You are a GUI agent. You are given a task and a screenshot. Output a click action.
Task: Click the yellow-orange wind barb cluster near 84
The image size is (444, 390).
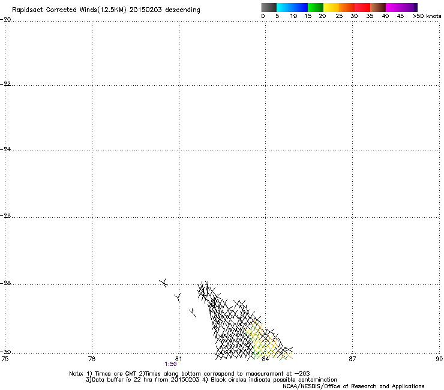pyautogui.click(x=268, y=341)
